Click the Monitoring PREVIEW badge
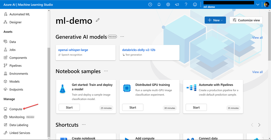Image resolution: width=271 pixels, height=140 pixels. (30, 117)
